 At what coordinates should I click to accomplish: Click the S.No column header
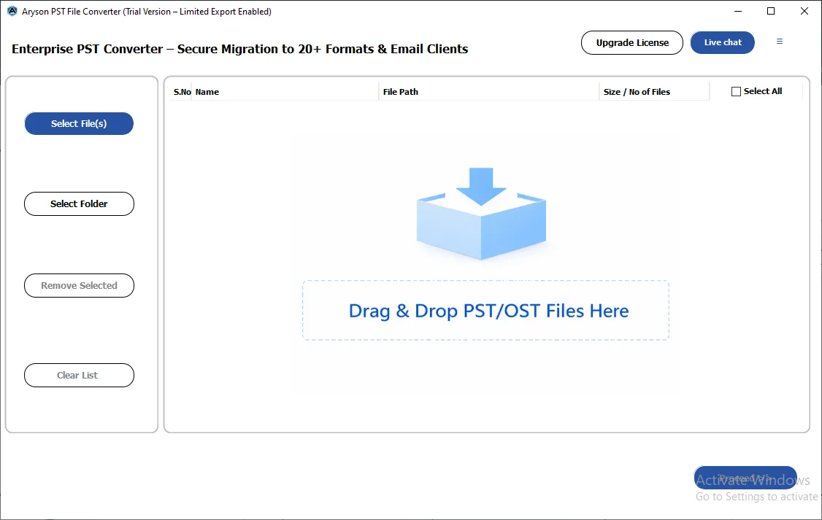coord(182,92)
